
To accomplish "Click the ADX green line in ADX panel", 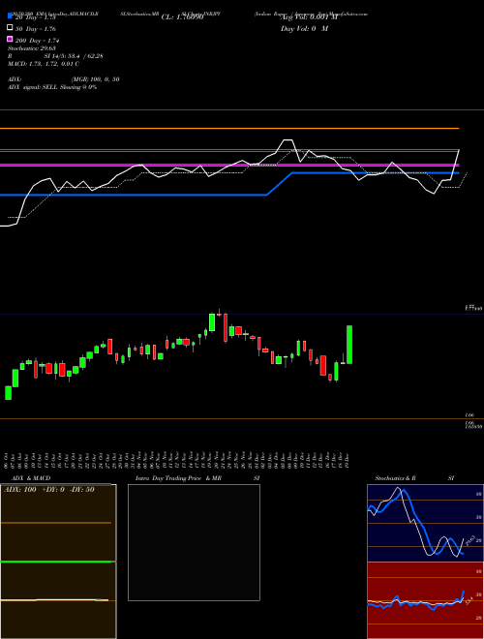I will click(x=56, y=562).
